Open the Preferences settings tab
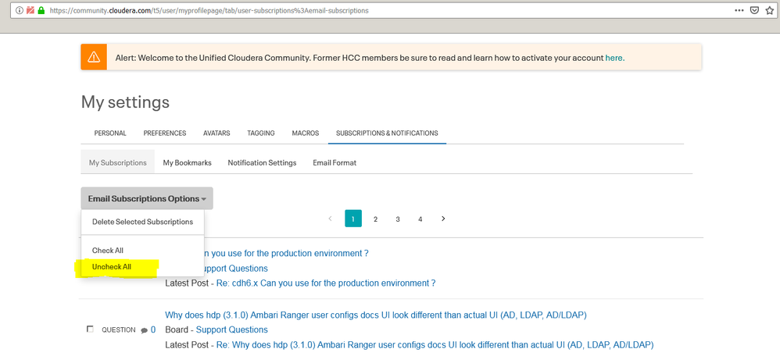 click(x=165, y=133)
